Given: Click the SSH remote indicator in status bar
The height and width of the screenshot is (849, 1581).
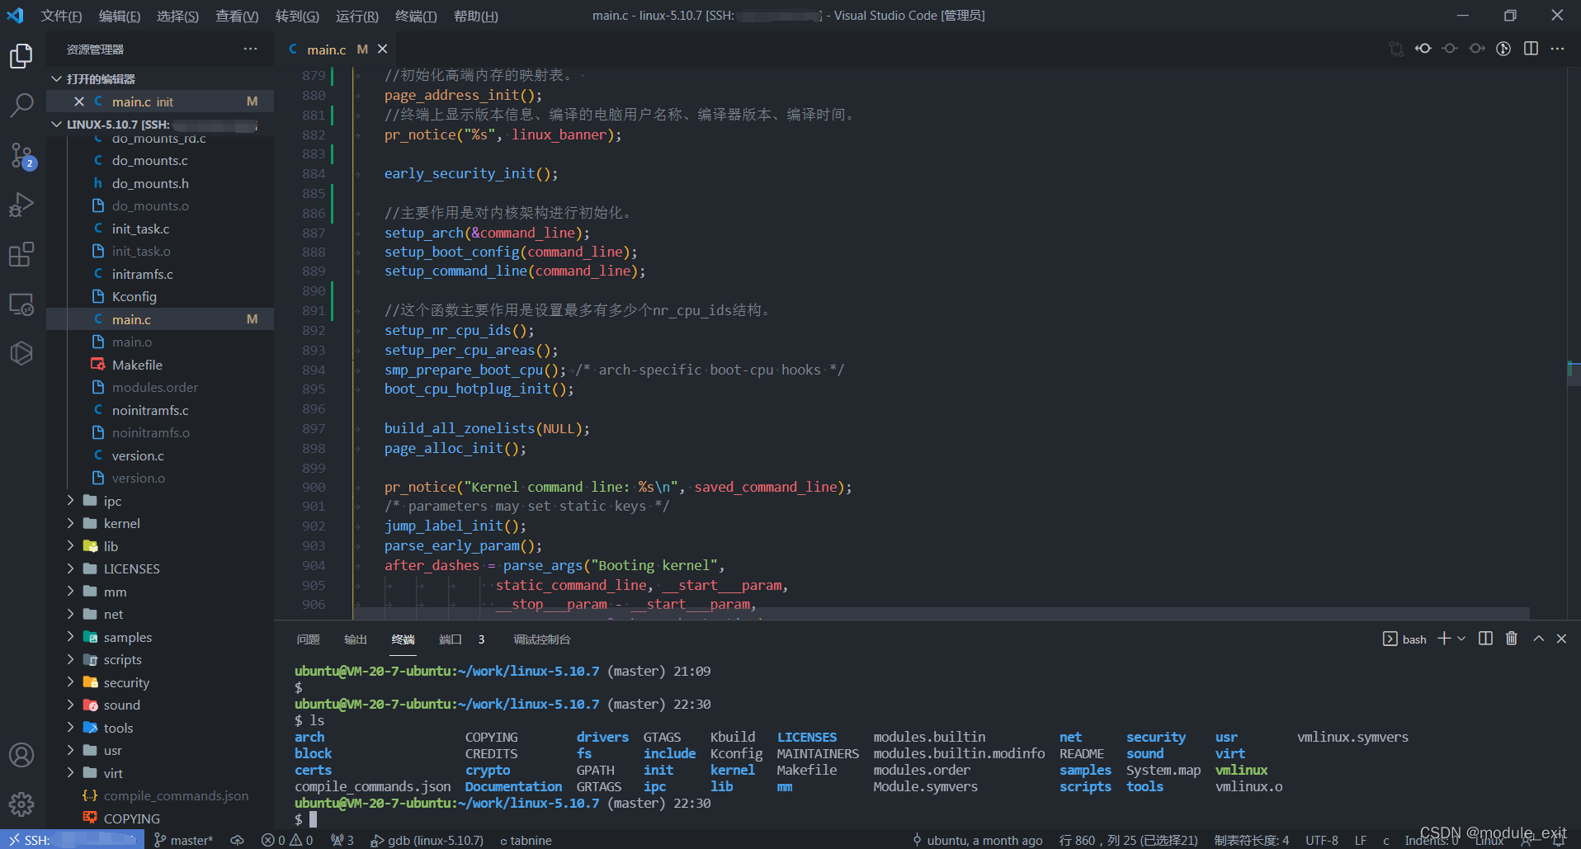Looking at the screenshot, I should point(73,840).
